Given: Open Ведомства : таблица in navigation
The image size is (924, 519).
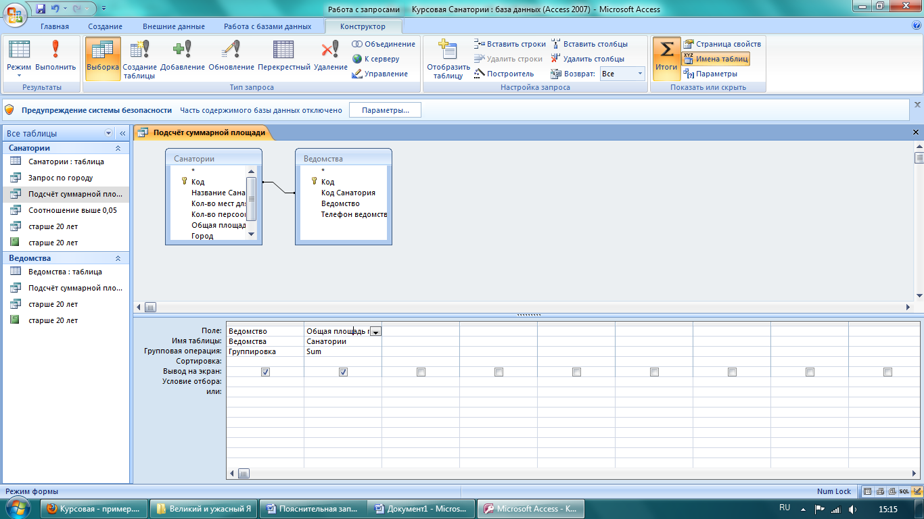Looking at the screenshot, I should pyautogui.click(x=65, y=272).
